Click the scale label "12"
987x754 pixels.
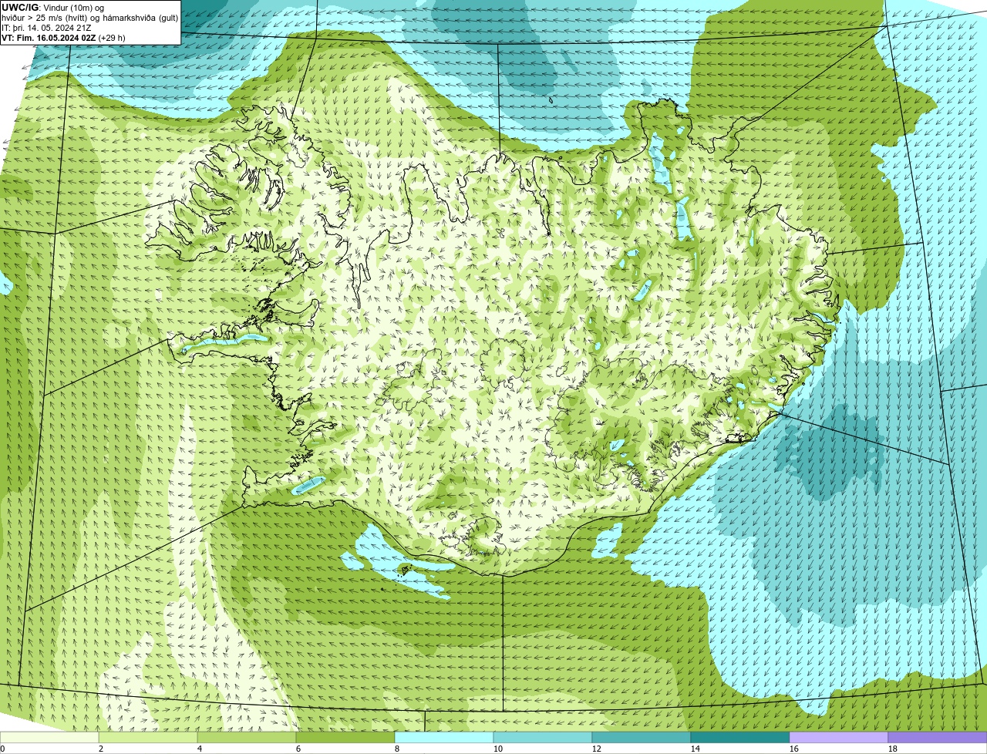click(597, 749)
